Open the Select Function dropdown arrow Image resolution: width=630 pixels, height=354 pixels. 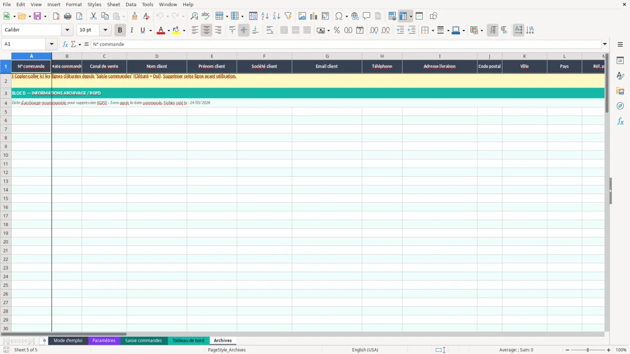(x=80, y=45)
